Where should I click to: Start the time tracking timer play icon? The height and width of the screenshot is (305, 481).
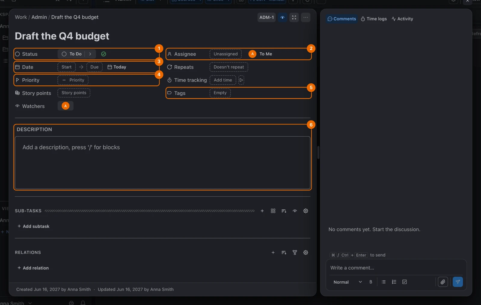[x=241, y=80]
